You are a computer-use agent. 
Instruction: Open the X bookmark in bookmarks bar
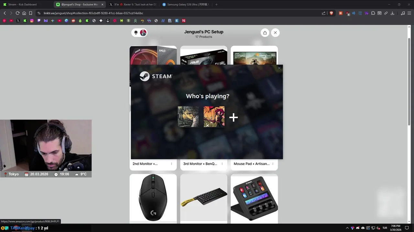(x=18, y=21)
